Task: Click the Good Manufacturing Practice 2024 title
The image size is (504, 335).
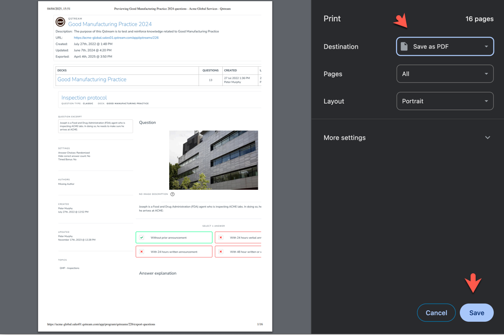Action: pyautogui.click(x=110, y=24)
